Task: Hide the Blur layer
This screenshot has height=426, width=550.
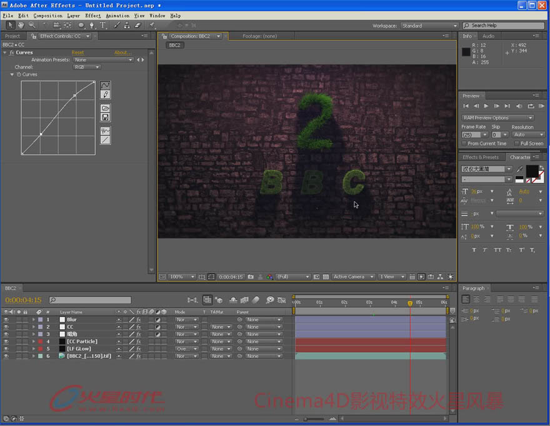Action: 6,320
